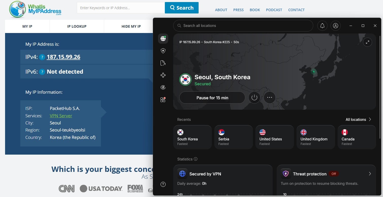Image resolution: width=383 pixels, height=197 pixels.
Task: Click the 187.15.99.26 IPv4 link
Action: click(x=63, y=57)
